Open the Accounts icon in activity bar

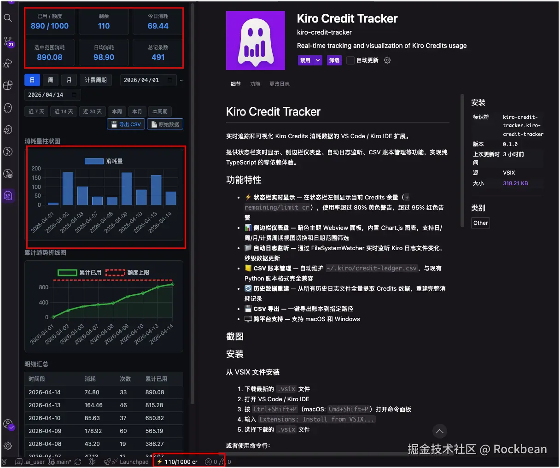coord(8,424)
